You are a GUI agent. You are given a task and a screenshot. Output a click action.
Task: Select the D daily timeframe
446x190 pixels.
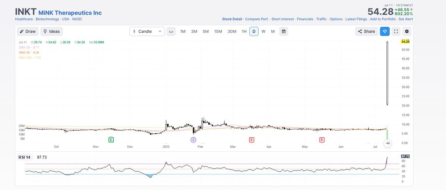254,32
